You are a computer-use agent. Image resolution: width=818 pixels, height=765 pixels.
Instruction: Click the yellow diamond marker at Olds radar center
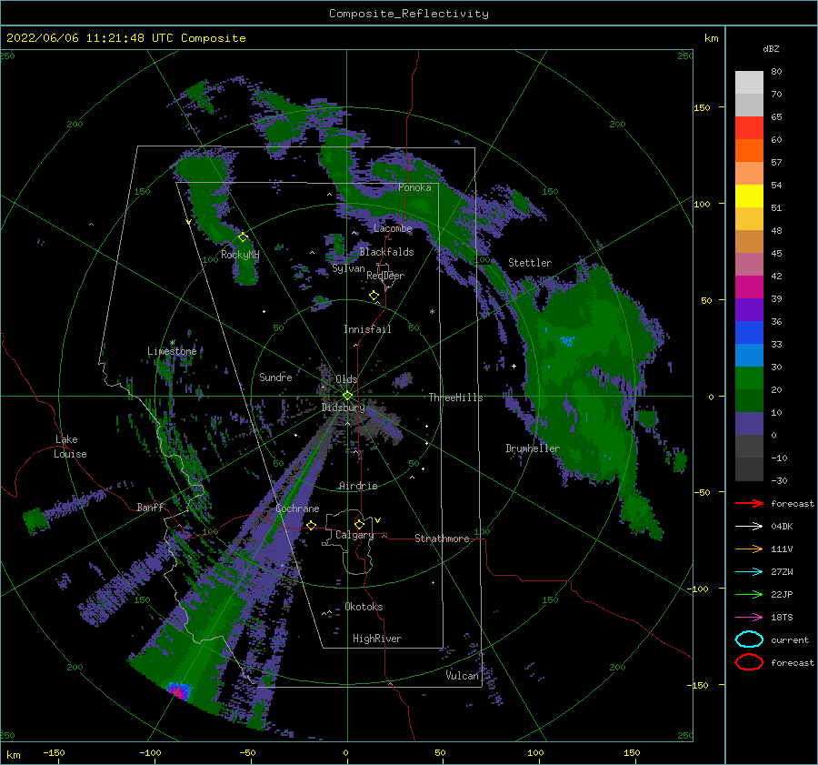[347, 396]
